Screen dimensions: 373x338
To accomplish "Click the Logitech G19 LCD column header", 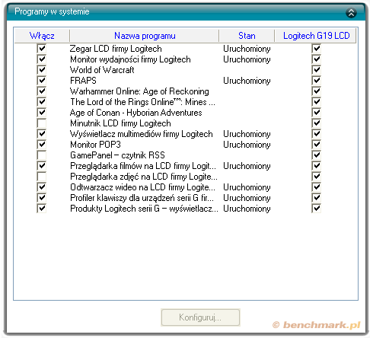I will [x=315, y=36].
